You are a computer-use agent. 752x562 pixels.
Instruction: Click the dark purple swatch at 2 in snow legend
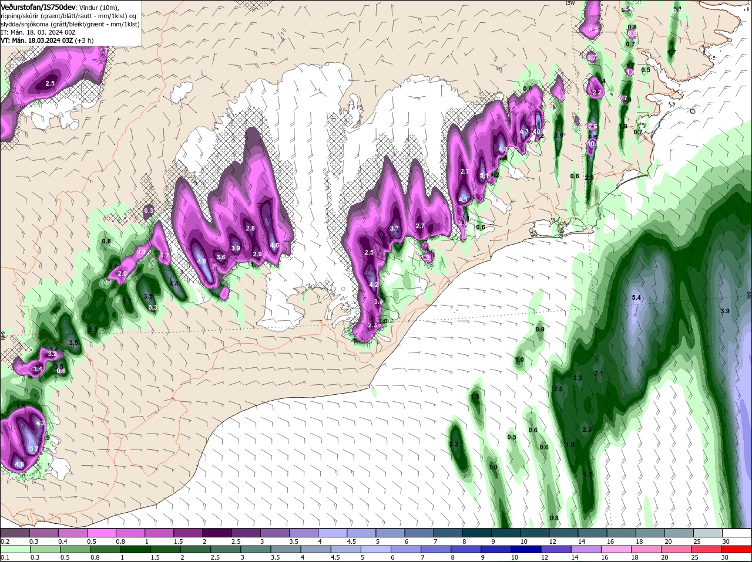[217, 533]
